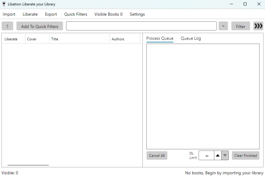Open the Import menu
Viewport: 265px width, 177px height.
(x=9, y=14)
